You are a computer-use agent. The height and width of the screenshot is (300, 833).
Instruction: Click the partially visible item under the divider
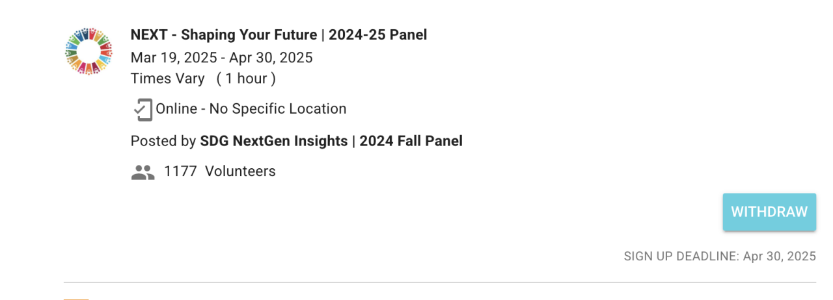(77, 297)
